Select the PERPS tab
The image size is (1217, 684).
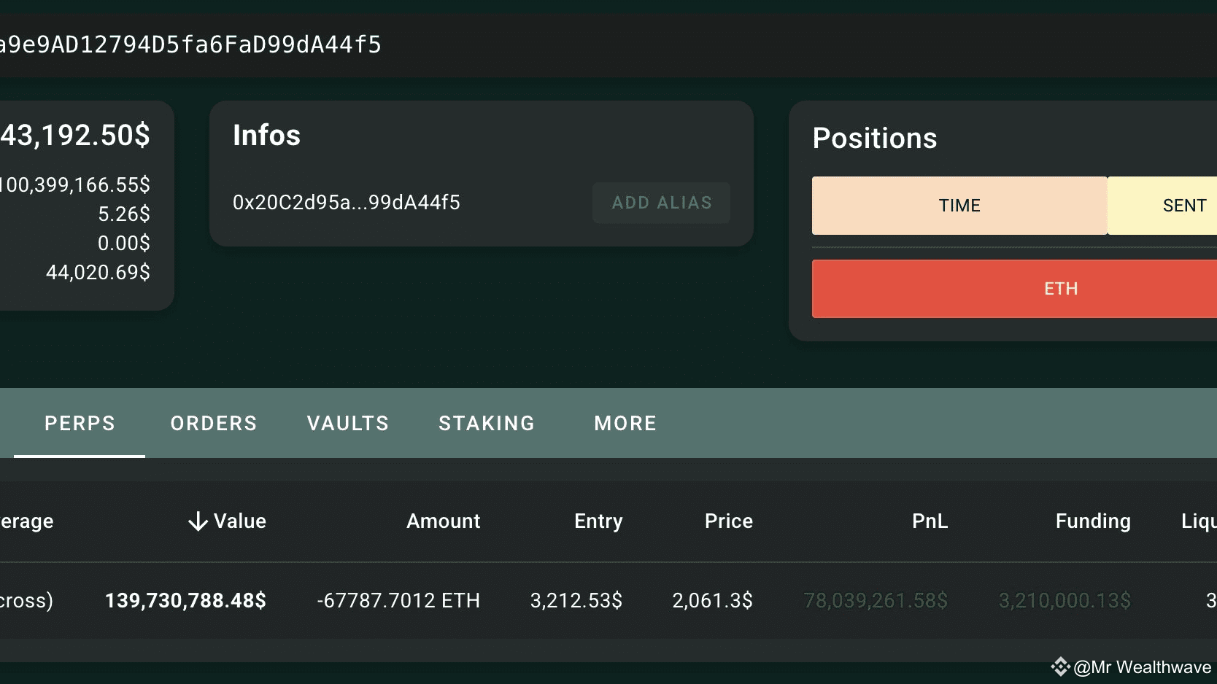point(80,423)
